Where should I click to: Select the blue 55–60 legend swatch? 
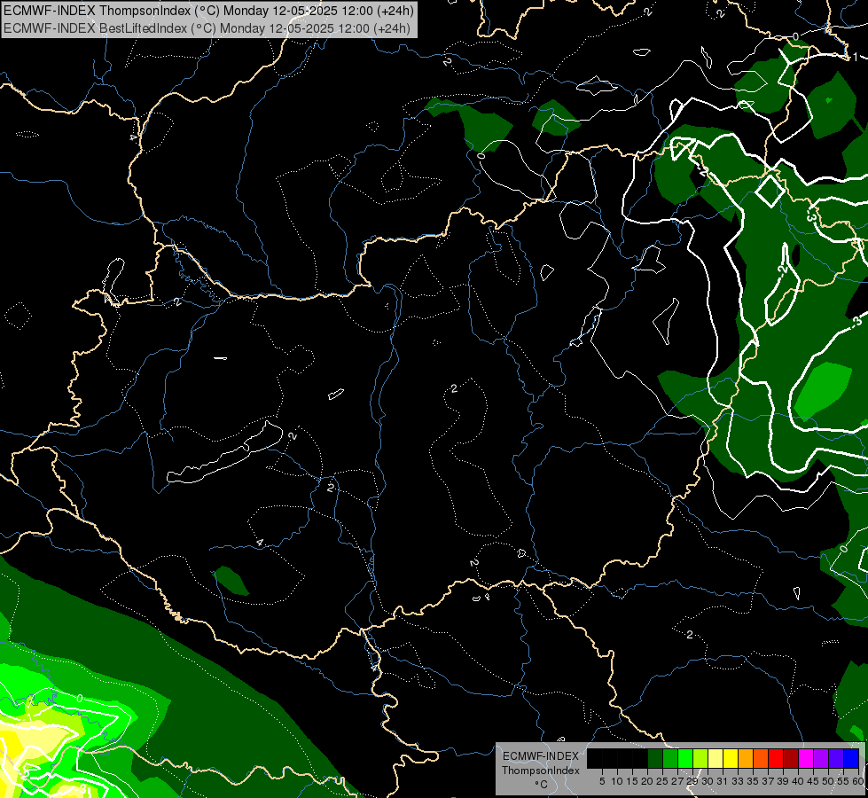[851, 758]
